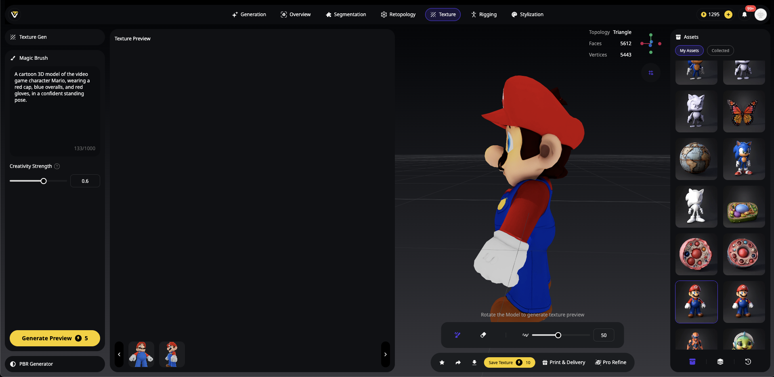The height and width of the screenshot is (377, 774).
Task: Open the blue Sonic asset thumbnail
Action: tap(744, 159)
